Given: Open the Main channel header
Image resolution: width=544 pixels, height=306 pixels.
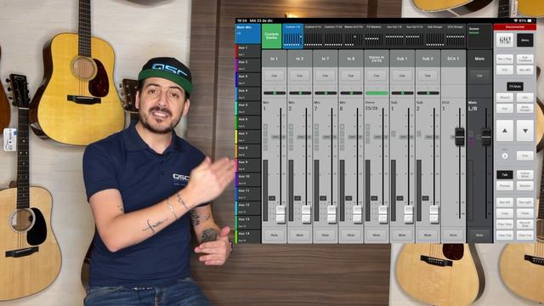Looking at the screenshot, I should click(479, 59).
